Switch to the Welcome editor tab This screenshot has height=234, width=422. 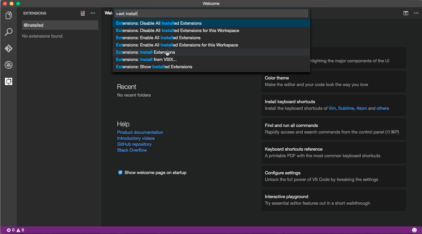pos(108,13)
